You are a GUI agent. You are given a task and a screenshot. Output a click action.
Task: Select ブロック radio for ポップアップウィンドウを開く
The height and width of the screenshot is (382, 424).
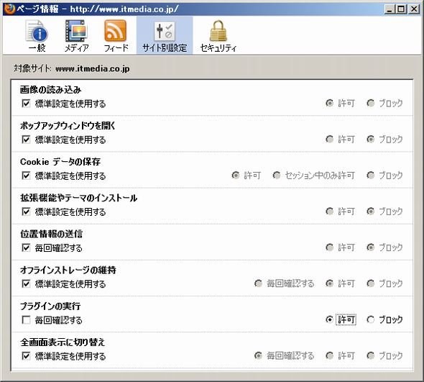[x=370, y=139]
